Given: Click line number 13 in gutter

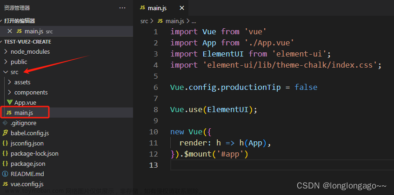Looking at the screenshot, I should [x=154, y=165].
